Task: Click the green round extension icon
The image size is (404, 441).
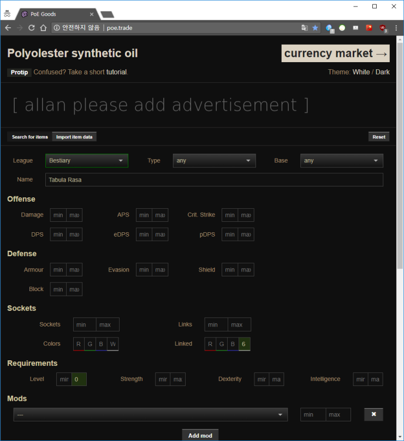Action: pyautogui.click(x=342, y=28)
